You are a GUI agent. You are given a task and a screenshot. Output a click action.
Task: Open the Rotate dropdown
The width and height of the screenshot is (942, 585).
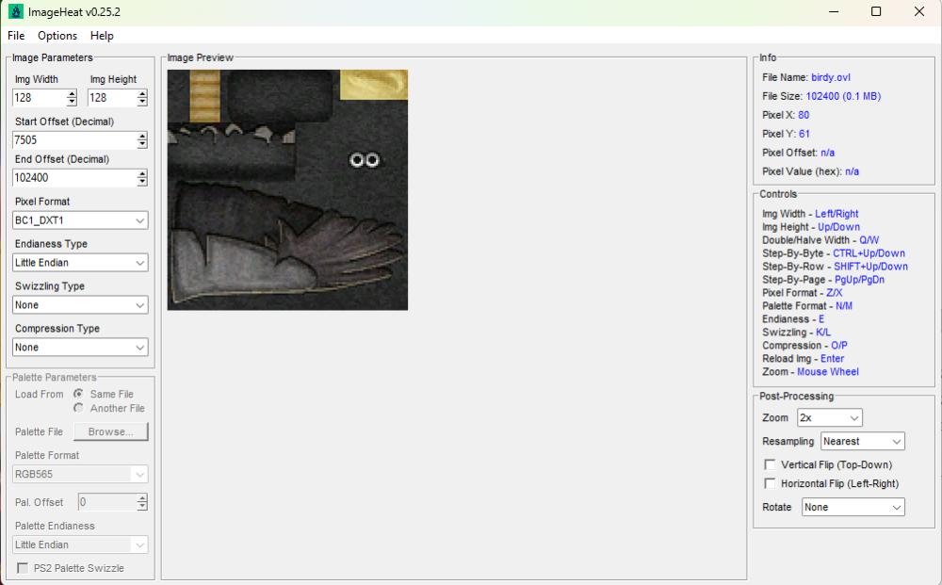[853, 507]
